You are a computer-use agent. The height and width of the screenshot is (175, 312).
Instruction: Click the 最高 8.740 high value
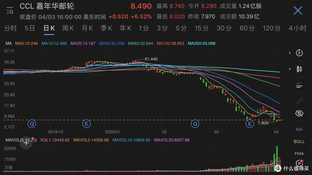tap(170, 6)
